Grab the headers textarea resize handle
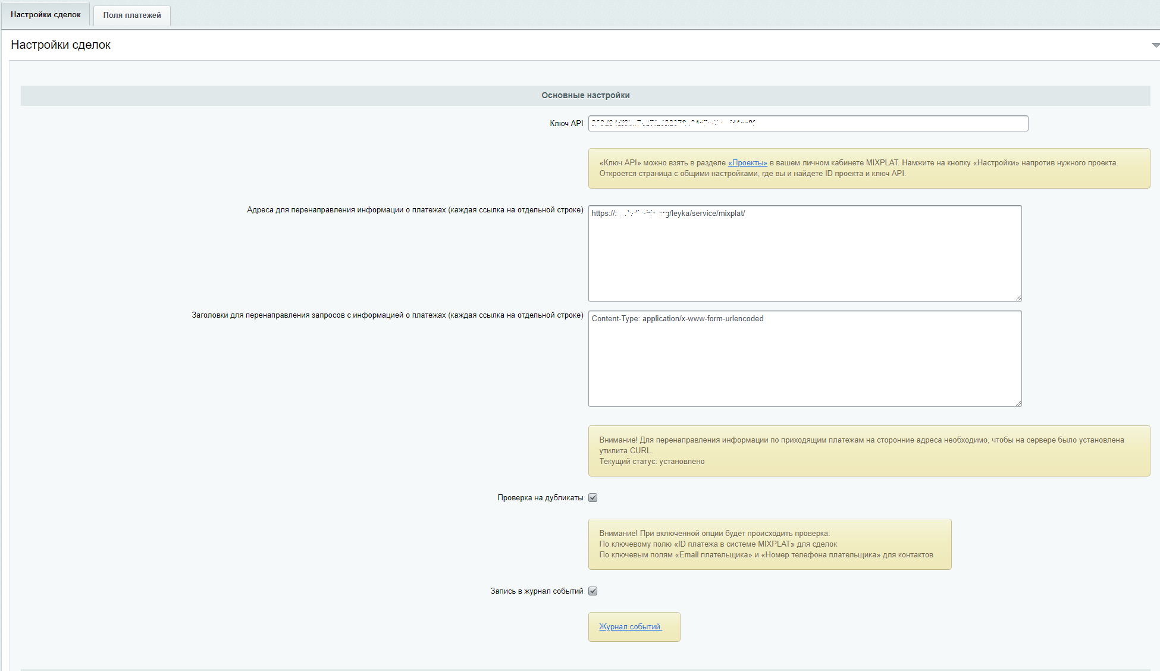 1018,403
